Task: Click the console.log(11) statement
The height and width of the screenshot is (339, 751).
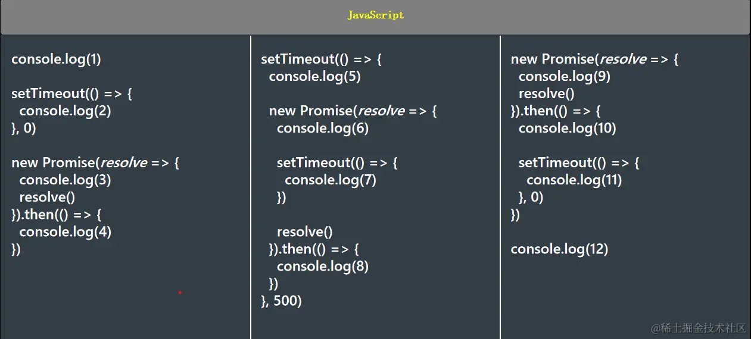Action: tap(574, 180)
